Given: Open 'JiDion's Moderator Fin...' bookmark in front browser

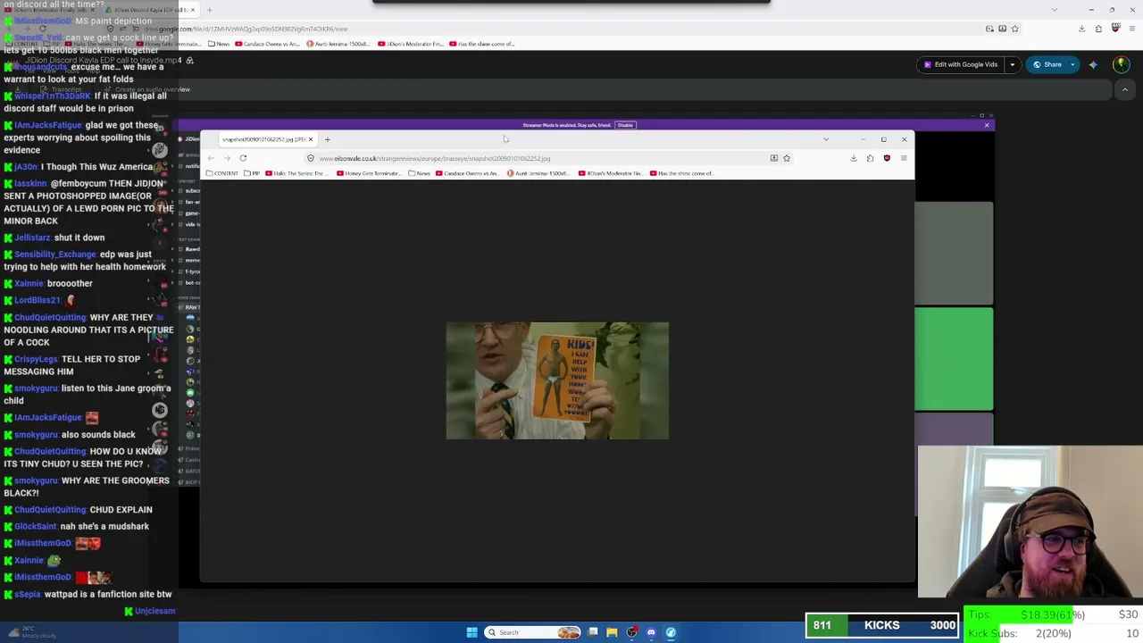Looking at the screenshot, I should click(x=611, y=173).
